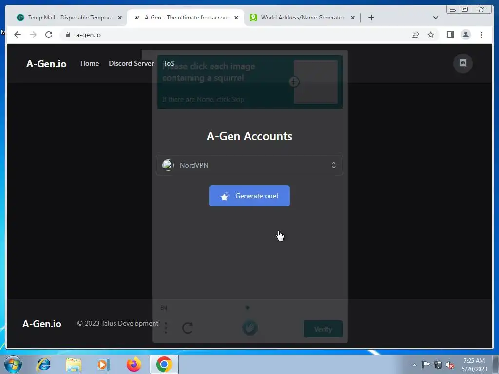Click the browser forward arrow

pyautogui.click(x=33, y=35)
